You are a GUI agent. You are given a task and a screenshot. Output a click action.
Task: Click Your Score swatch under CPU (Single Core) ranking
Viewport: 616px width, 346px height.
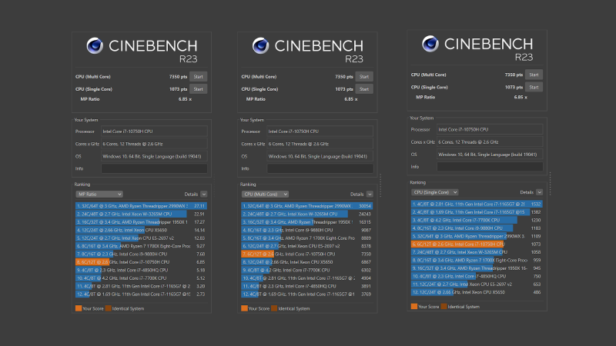click(x=414, y=306)
